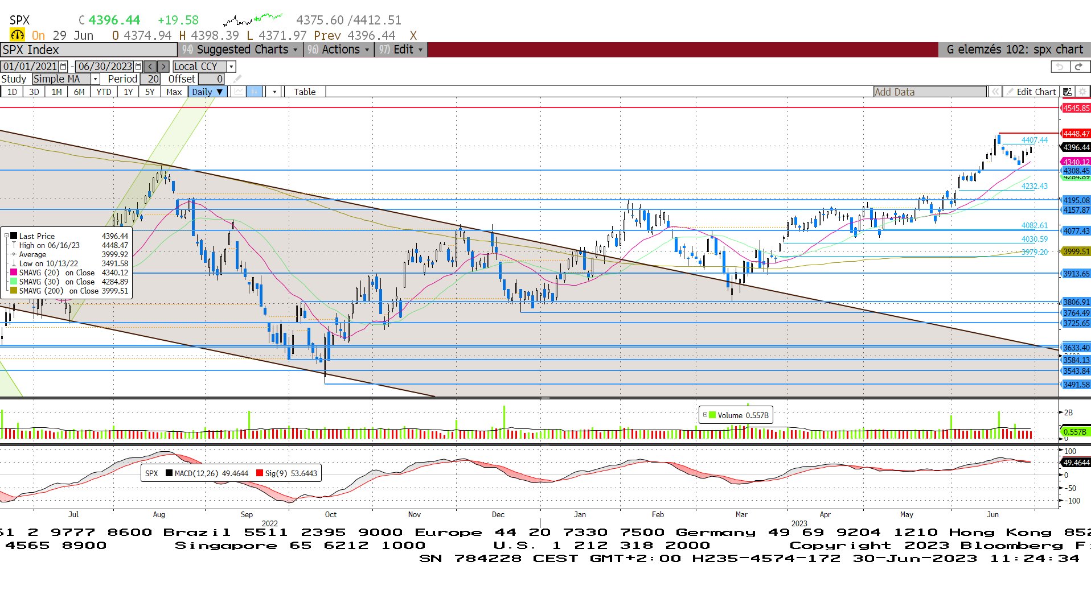This screenshot has width=1091, height=590.
Task: Shift date range back with left arrow
Action: tap(150, 67)
